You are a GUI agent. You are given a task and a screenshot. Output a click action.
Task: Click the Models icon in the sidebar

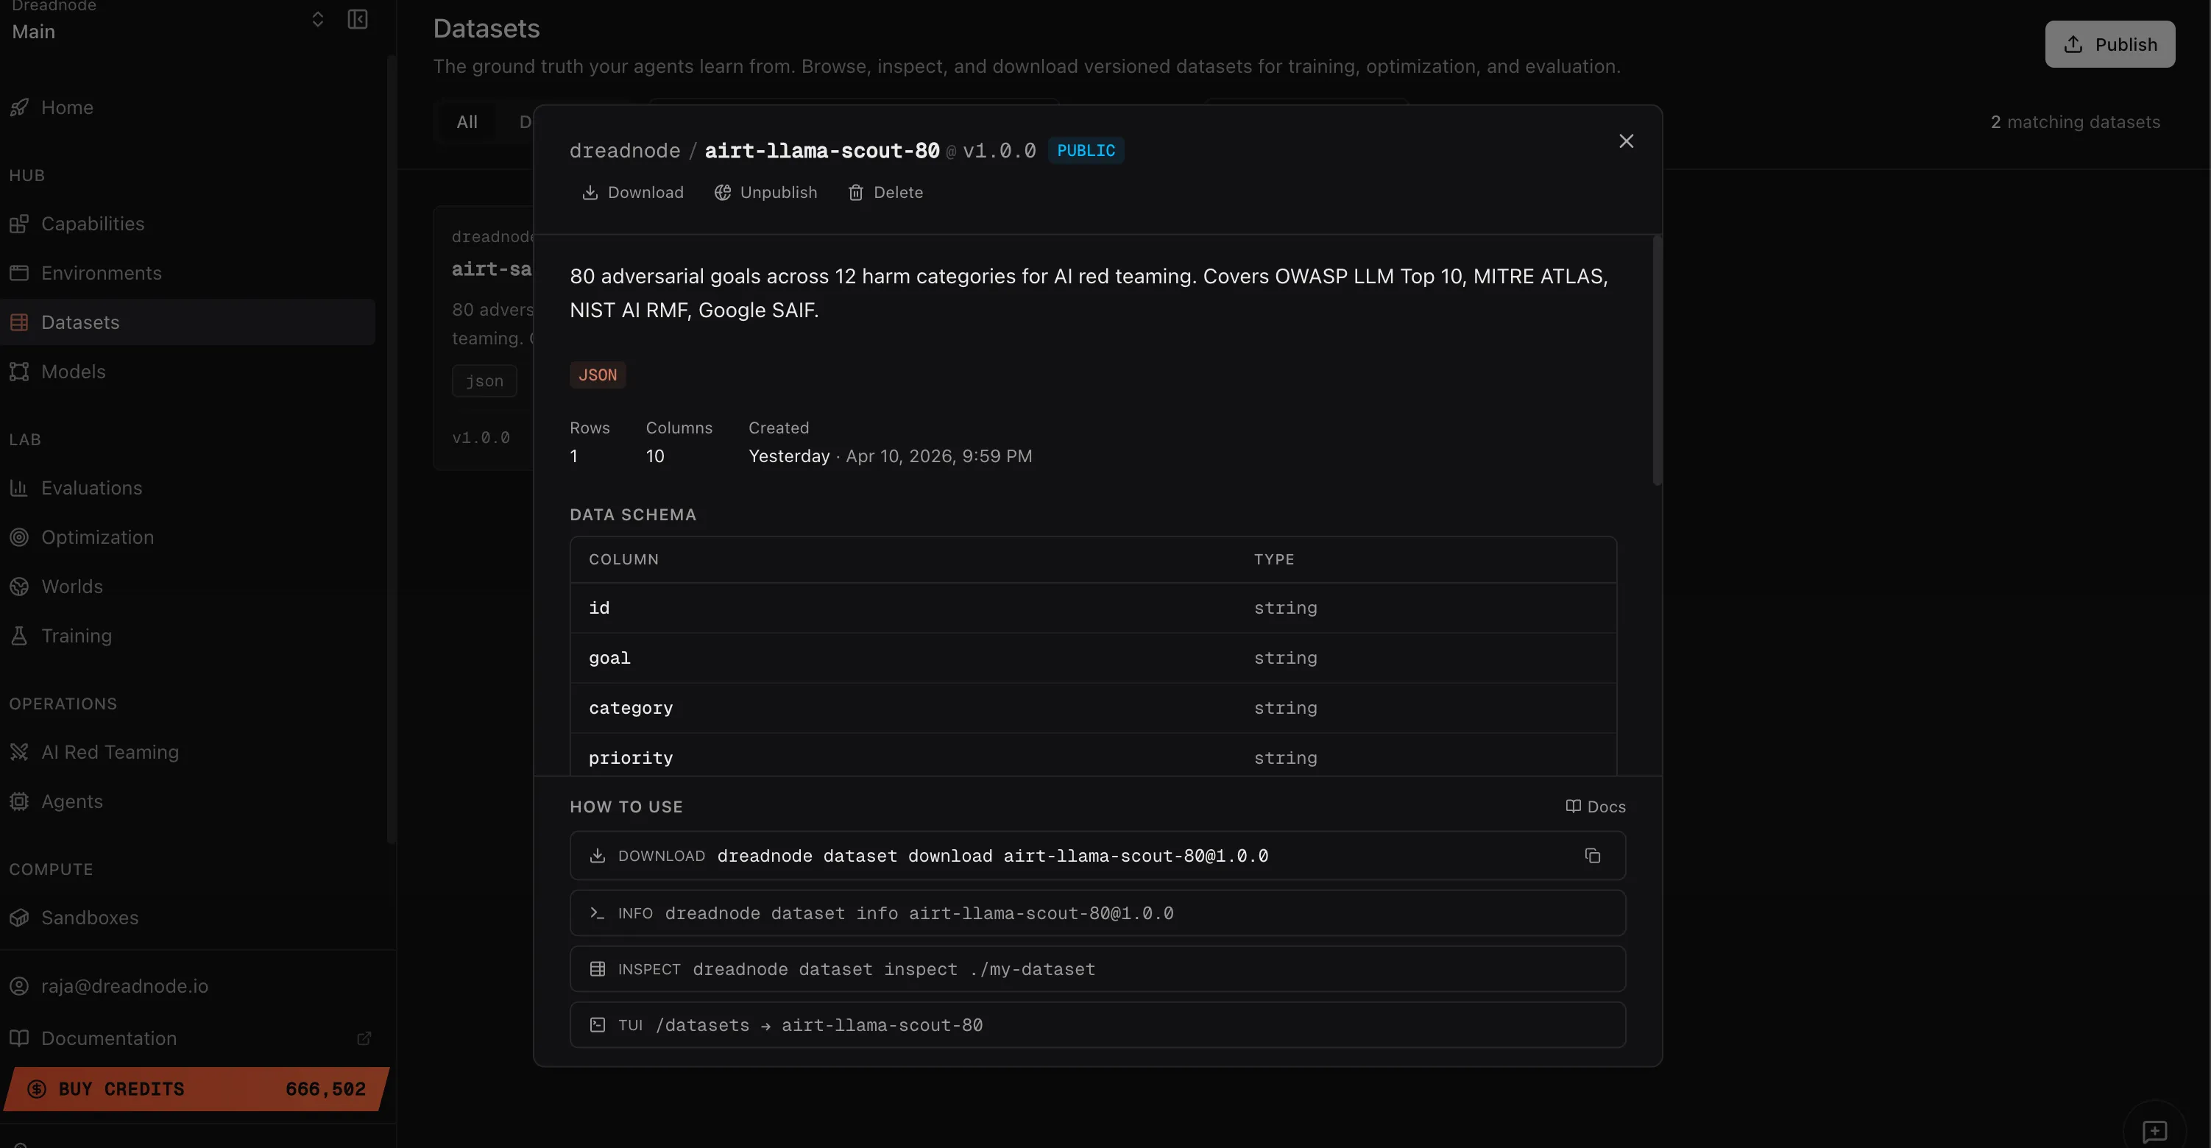(19, 371)
